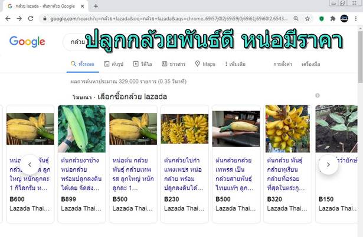Viewport: 363px width, 237px height.
Task: Open the profile avatar icon
Action: click(x=344, y=18)
